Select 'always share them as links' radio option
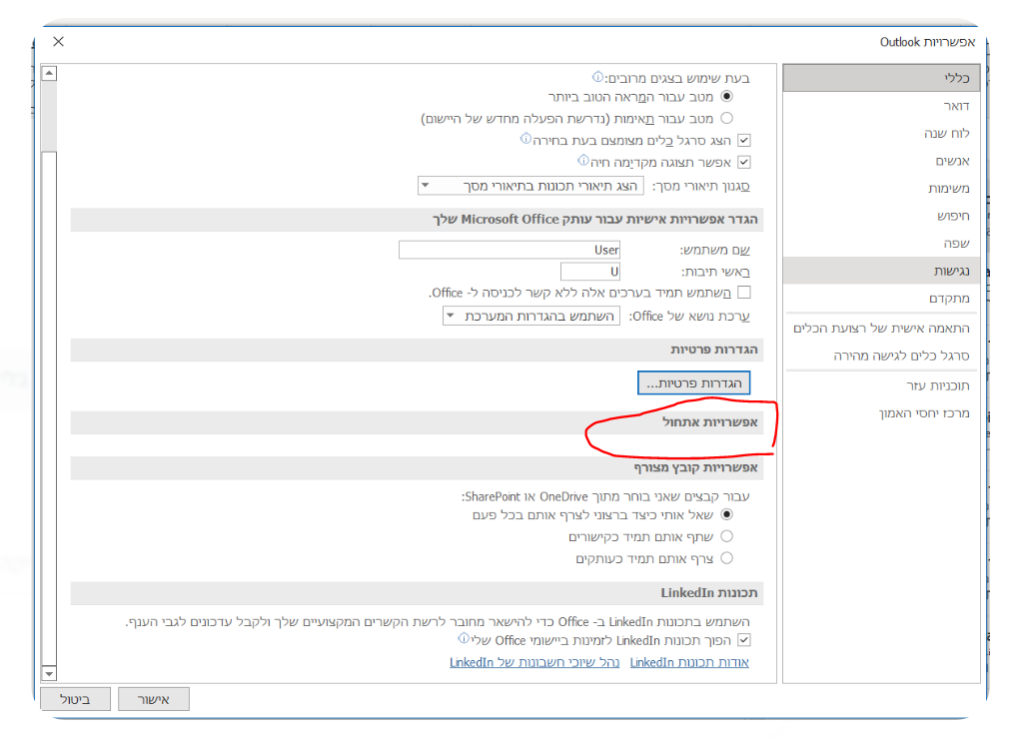Image resolution: width=1016 pixels, height=738 pixels. 726,536
